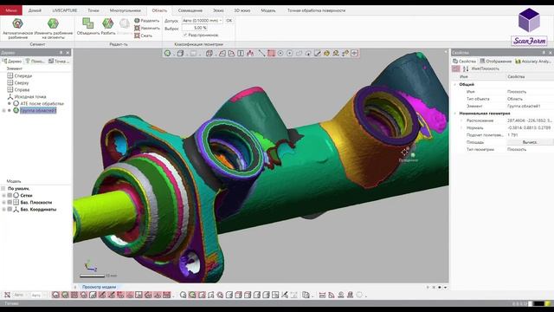Switch to the Accuracy Analy... tab
The width and height of the screenshot is (554, 312).
(x=533, y=62)
